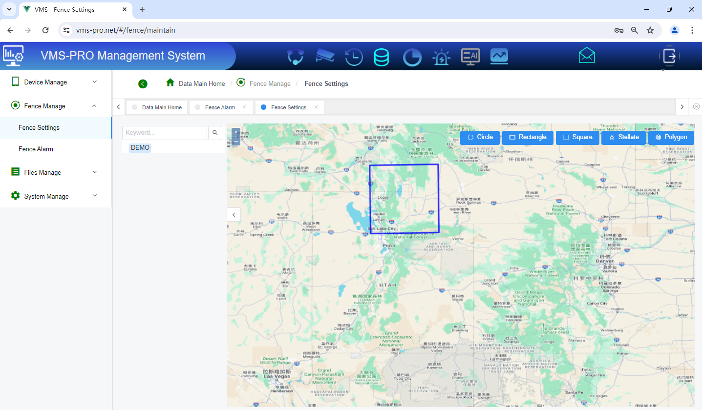Viewport: 702px width, 410px height.
Task: Click the Circle fence drawing button
Action: coord(480,137)
